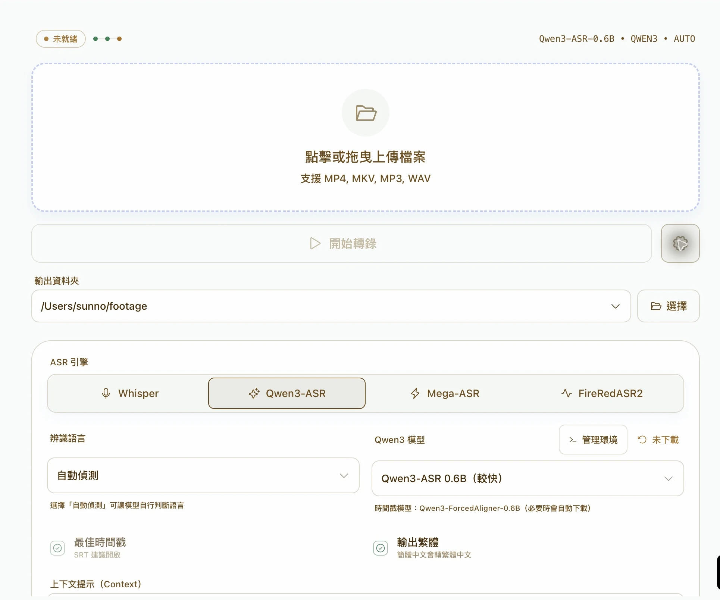Click the 時間戳模型 ForcedAligner note text
Image resolution: width=720 pixels, height=600 pixels.
tap(483, 508)
